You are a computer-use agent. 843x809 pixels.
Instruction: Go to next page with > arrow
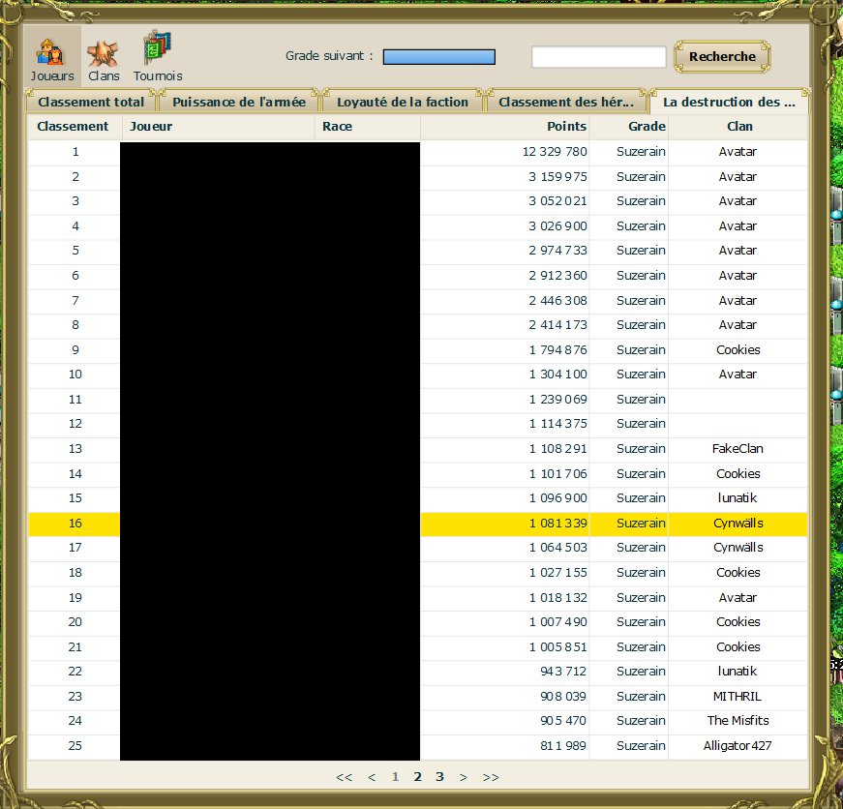click(464, 776)
